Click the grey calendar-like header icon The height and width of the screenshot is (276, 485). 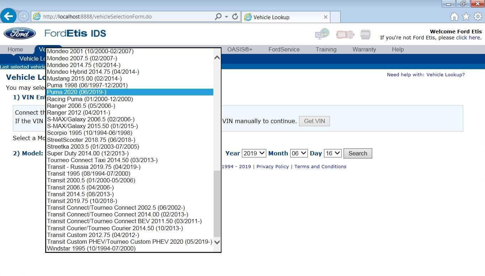[x=366, y=34]
